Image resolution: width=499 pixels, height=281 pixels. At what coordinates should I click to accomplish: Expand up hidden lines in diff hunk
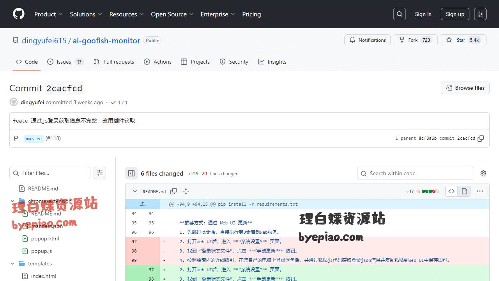[x=143, y=204]
